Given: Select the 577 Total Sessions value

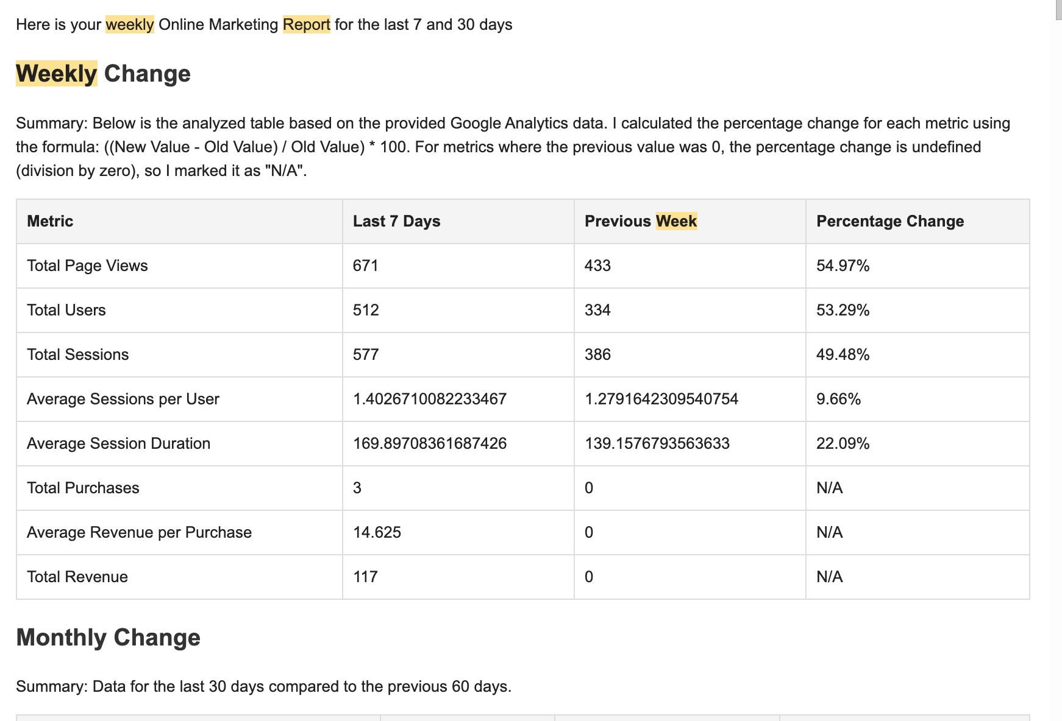Looking at the screenshot, I should pos(366,354).
